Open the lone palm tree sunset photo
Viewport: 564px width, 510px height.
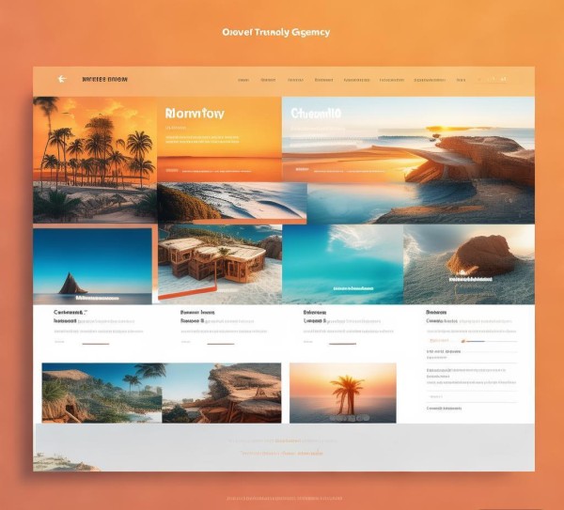pos(342,393)
